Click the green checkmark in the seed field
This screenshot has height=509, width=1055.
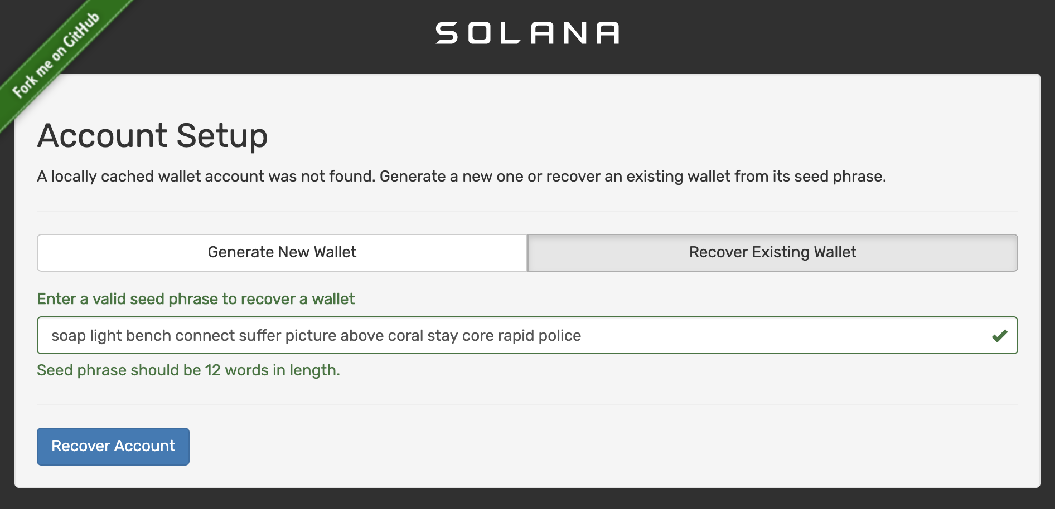coord(999,335)
